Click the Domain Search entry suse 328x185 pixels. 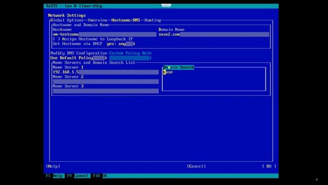pos(168,72)
